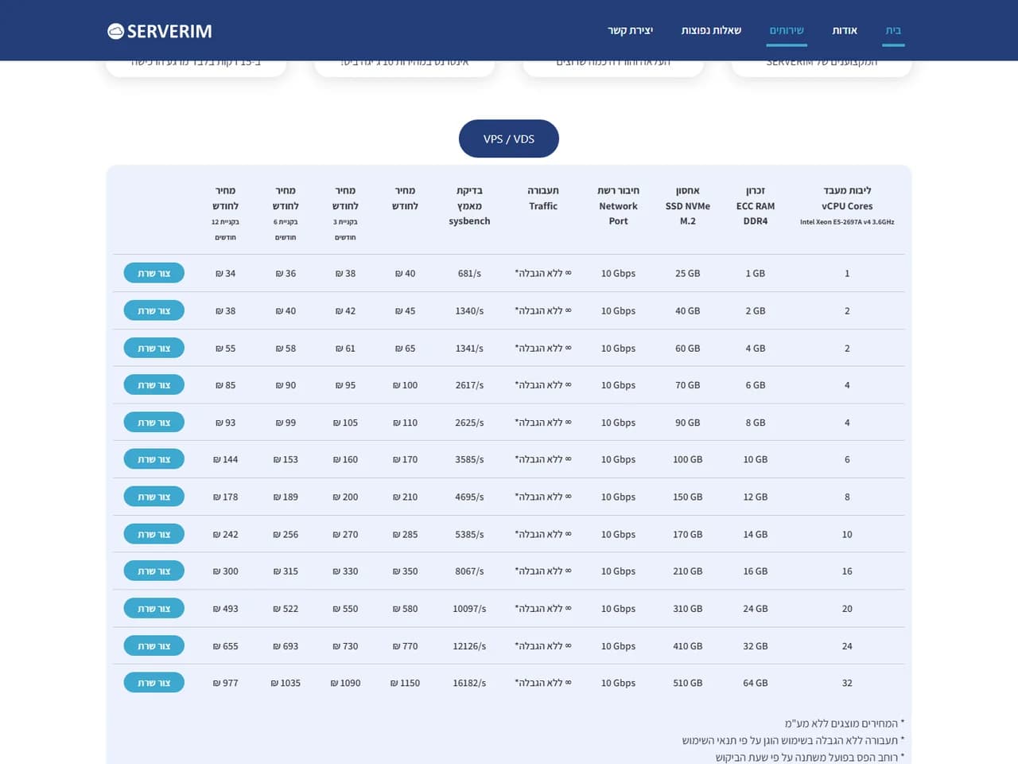
Task: Open the בית menu item
Action: tap(893, 30)
